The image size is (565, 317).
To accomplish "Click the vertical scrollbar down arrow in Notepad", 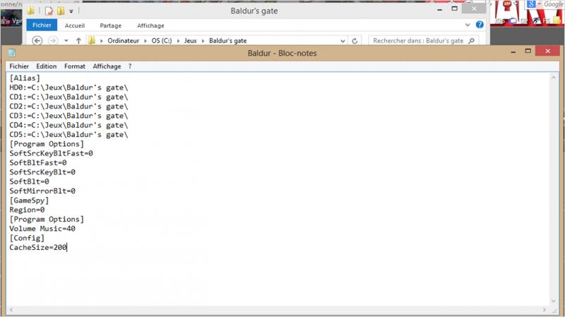I will pyautogui.click(x=554, y=301).
